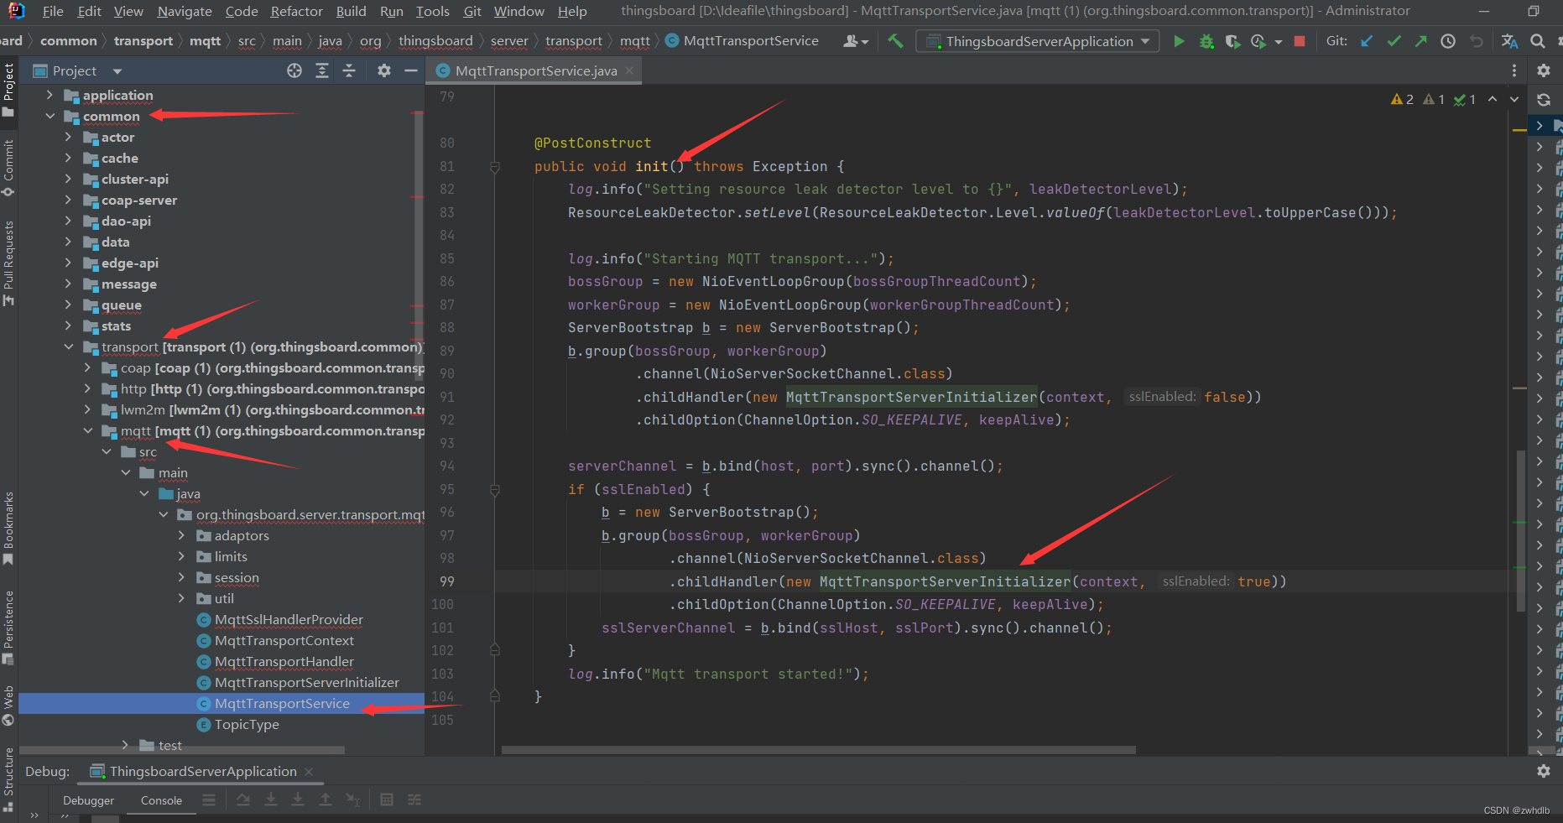Viewport: 1563px width, 823px height.
Task: Switch to the Debugger tab
Action: (88, 800)
